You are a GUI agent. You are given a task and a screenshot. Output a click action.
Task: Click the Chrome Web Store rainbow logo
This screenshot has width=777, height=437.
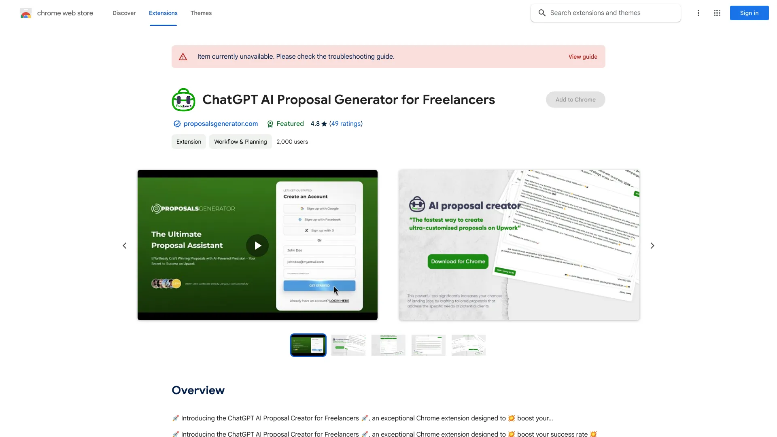click(x=25, y=13)
